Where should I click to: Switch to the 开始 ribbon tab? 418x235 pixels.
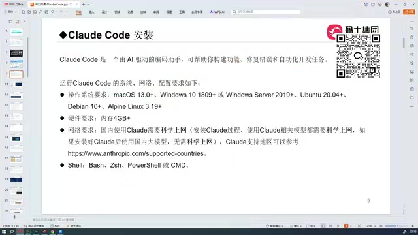(78, 12)
